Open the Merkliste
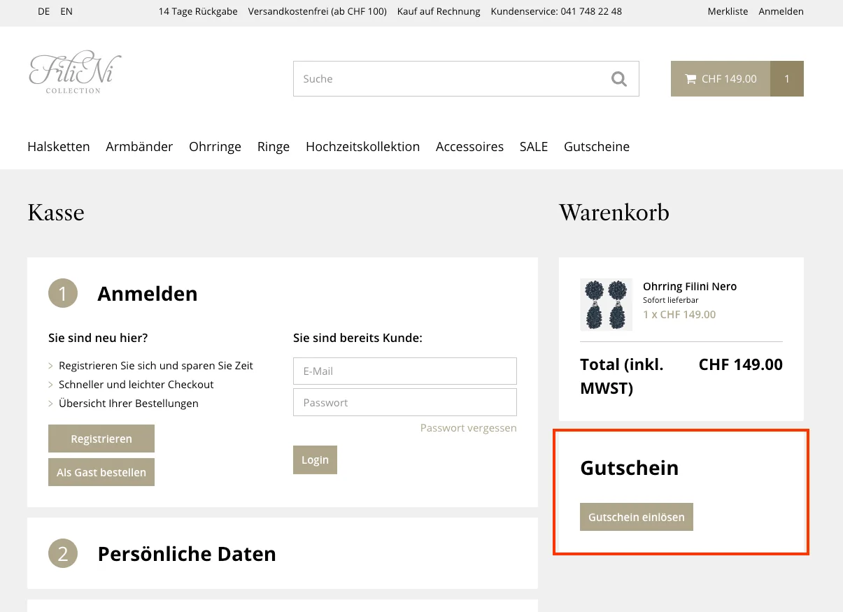The height and width of the screenshot is (612, 843). (728, 11)
